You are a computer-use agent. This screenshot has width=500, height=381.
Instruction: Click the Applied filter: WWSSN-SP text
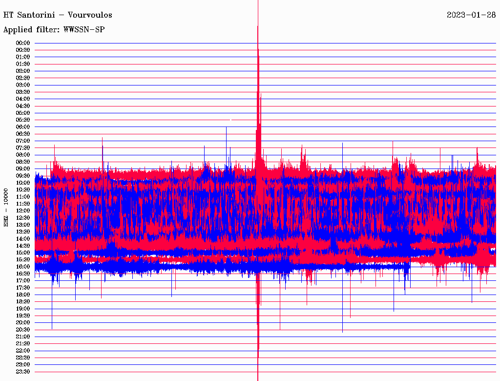54,30
